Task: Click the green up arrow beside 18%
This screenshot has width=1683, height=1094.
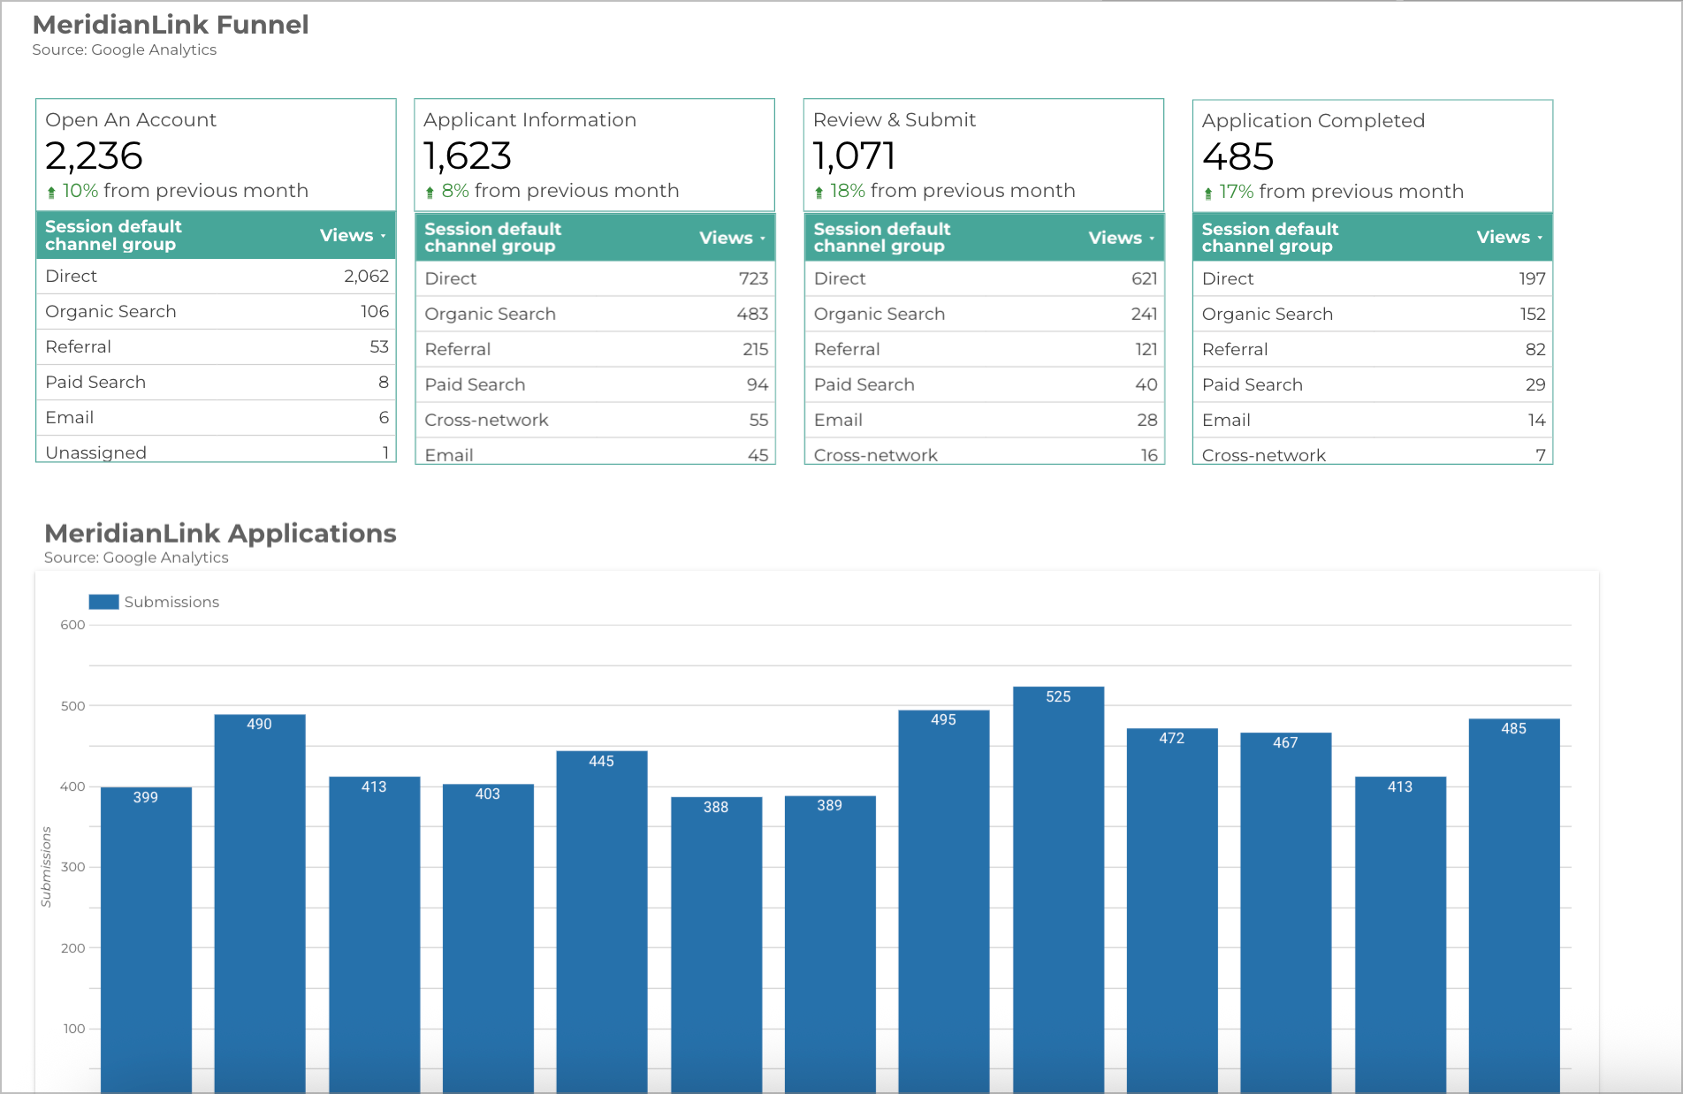Action: tap(819, 192)
